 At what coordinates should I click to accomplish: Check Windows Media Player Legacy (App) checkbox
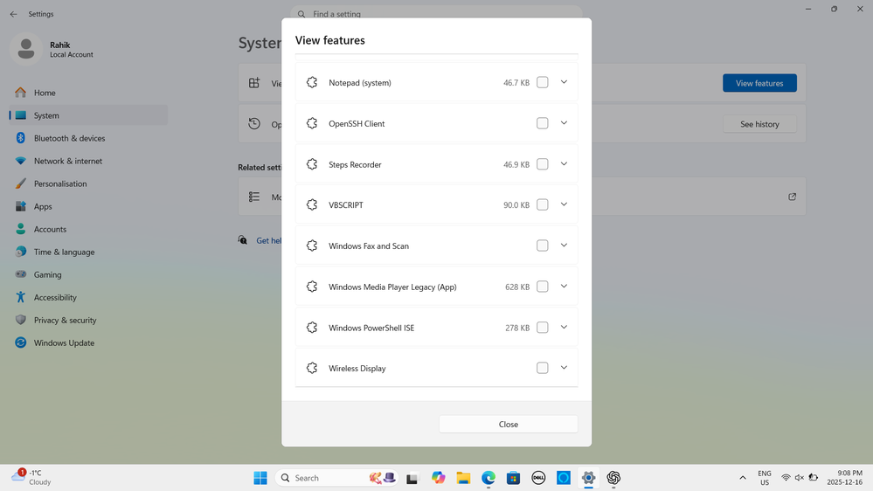pyautogui.click(x=543, y=287)
